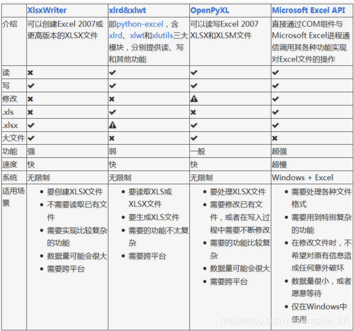Viewport: 354px width, 331px height.
Task: Follow the xlwt link in the description cell
Action: [137, 36]
